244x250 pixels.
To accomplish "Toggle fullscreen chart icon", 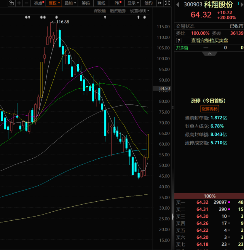I will pyautogui.click(x=167, y=3).
